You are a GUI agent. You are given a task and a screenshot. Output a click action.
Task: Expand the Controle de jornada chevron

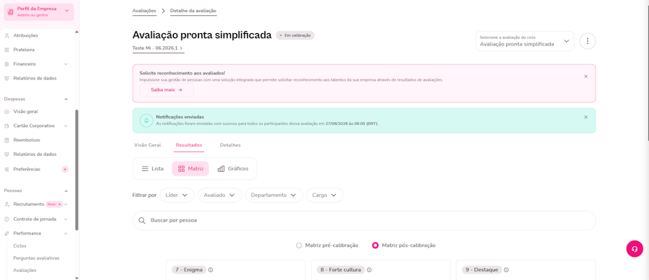[66, 219]
